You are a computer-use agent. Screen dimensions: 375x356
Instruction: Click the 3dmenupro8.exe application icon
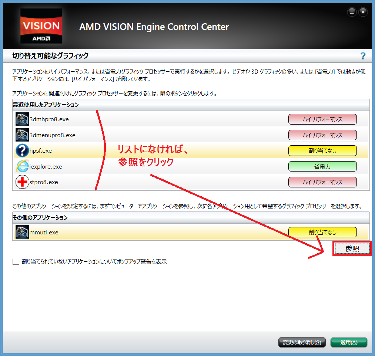22,135
